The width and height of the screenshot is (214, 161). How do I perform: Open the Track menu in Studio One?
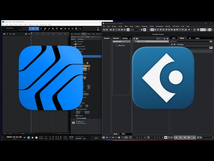(16, 25)
